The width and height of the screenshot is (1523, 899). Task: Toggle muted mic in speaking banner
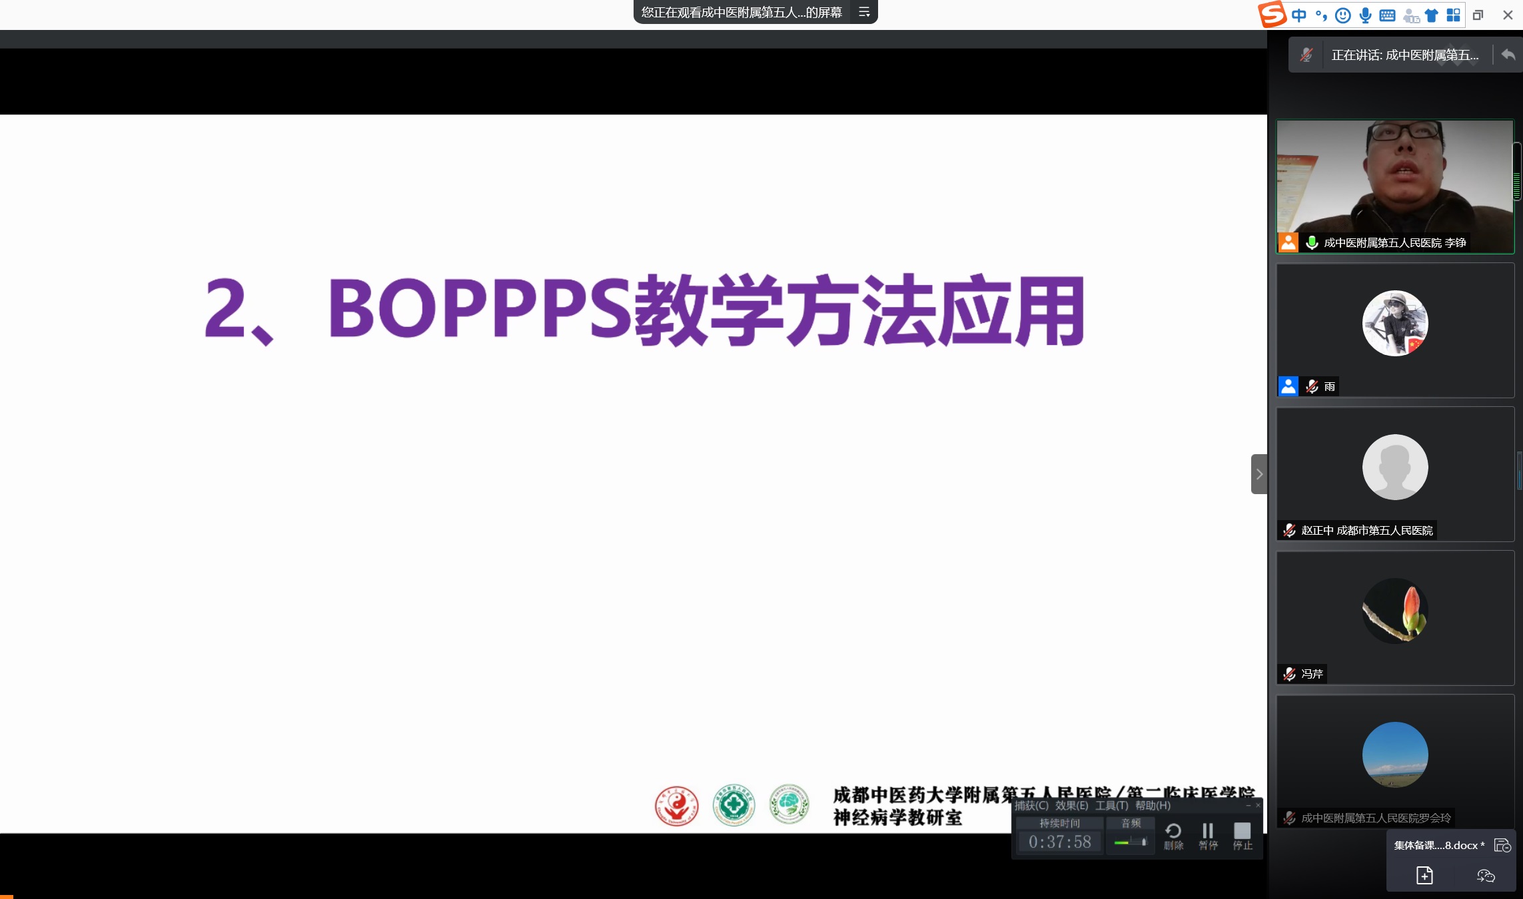pos(1306,55)
